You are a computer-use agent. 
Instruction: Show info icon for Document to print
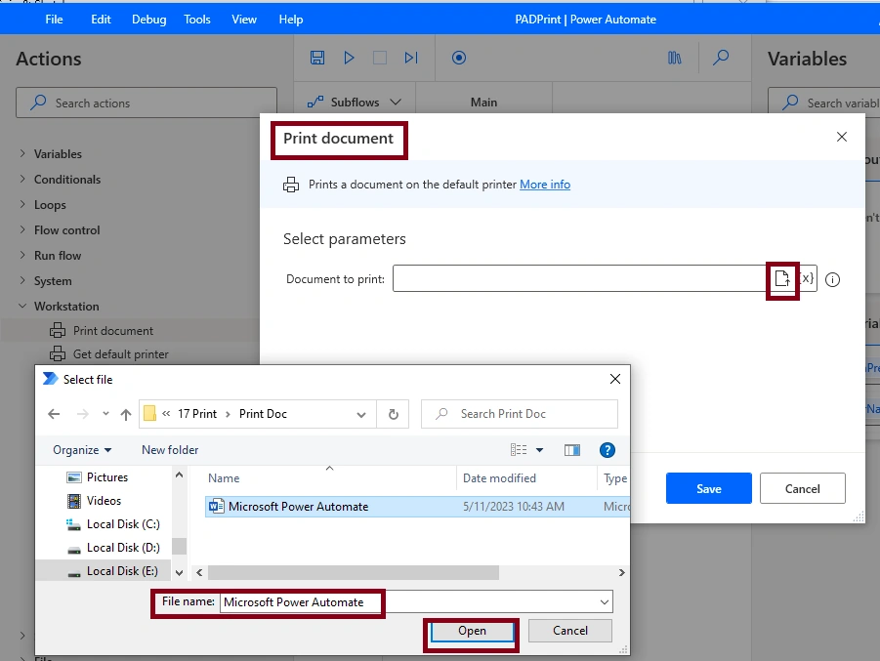coord(833,279)
